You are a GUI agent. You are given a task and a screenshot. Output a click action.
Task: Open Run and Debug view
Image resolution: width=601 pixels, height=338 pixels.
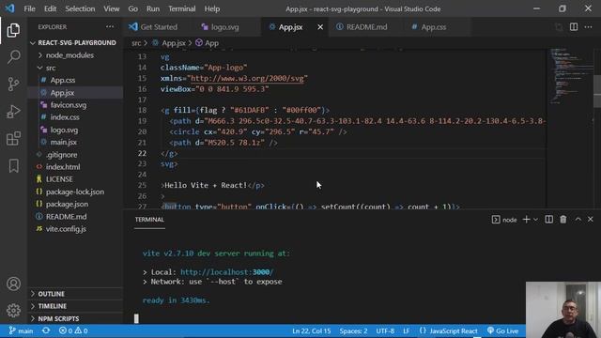tap(13, 112)
